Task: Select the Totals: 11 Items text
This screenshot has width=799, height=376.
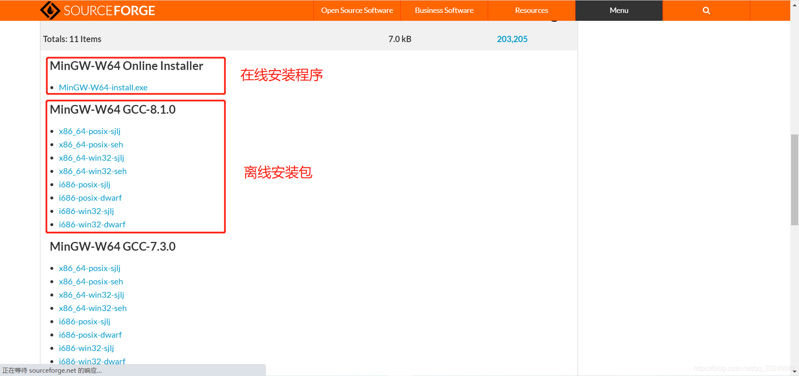Action: pyautogui.click(x=72, y=39)
